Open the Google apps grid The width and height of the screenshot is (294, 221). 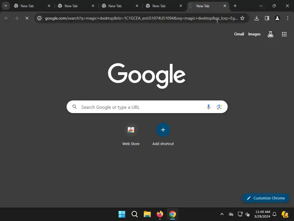pos(284,34)
